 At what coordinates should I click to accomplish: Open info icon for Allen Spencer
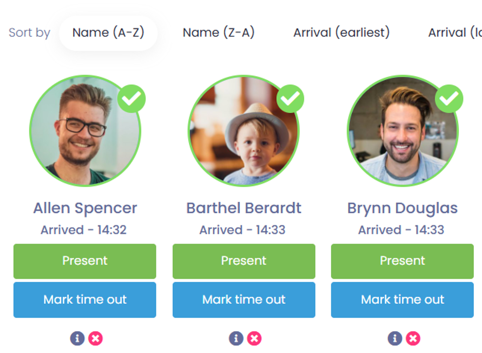(77, 338)
